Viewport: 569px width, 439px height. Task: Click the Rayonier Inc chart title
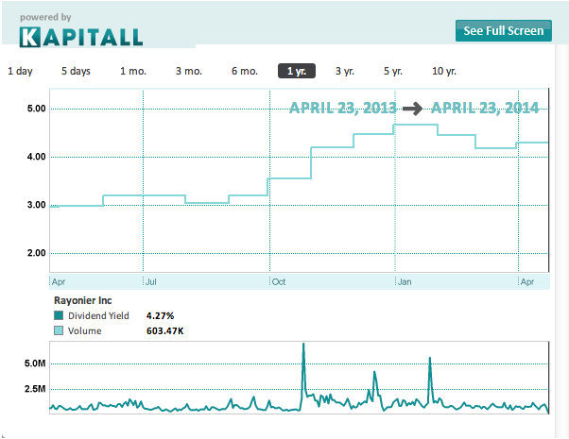point(83,300)
